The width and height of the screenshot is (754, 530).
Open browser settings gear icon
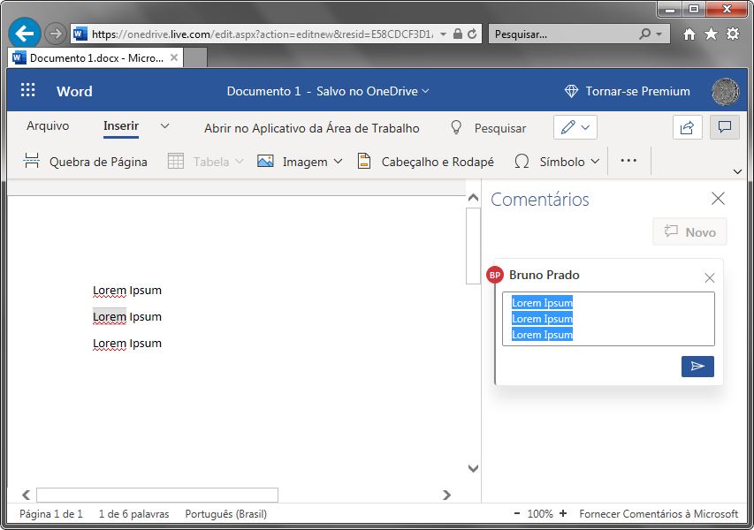733,34
